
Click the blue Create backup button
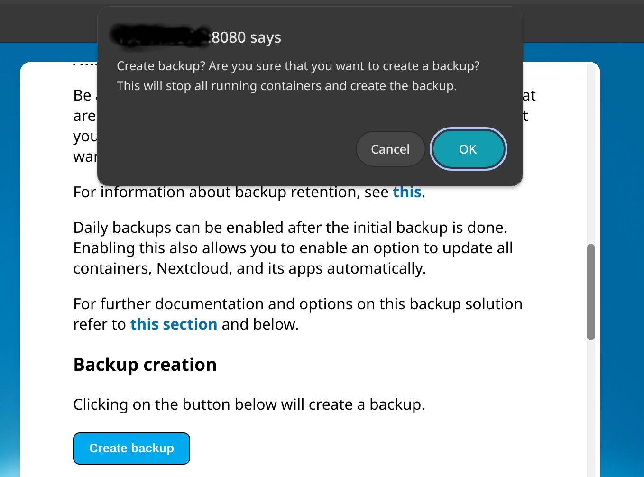[x=131, y=449]
